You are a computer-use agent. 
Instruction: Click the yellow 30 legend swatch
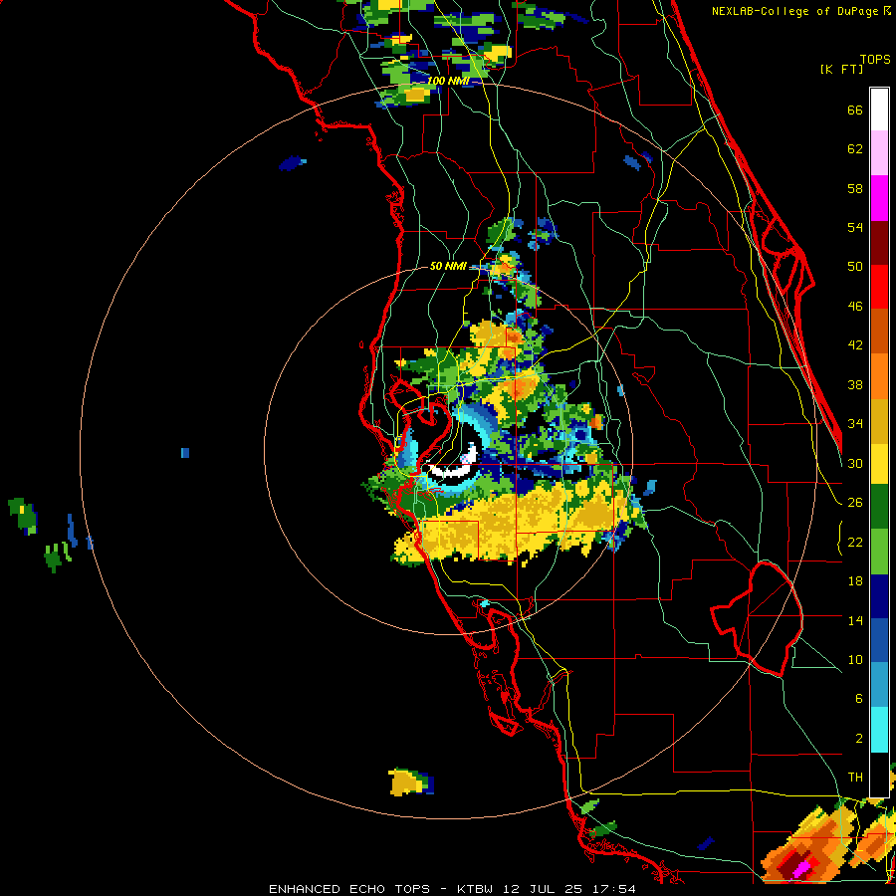[879, 463]
